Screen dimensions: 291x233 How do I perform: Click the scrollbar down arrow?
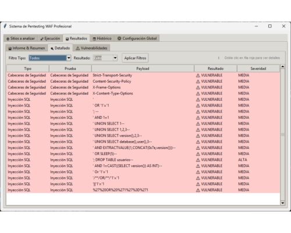(x=283, y=203)
